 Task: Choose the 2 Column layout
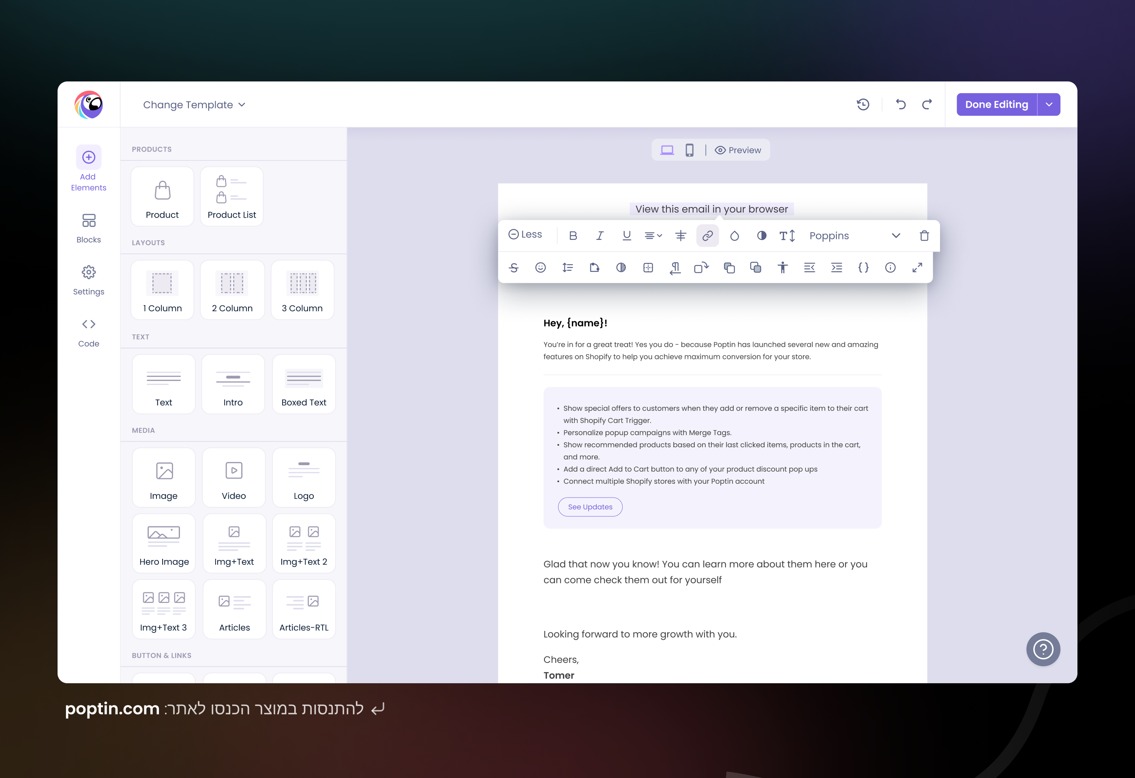[x=232, y=290]
